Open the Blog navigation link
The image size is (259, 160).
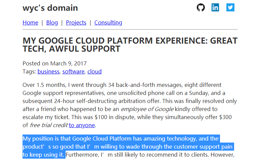52,22
